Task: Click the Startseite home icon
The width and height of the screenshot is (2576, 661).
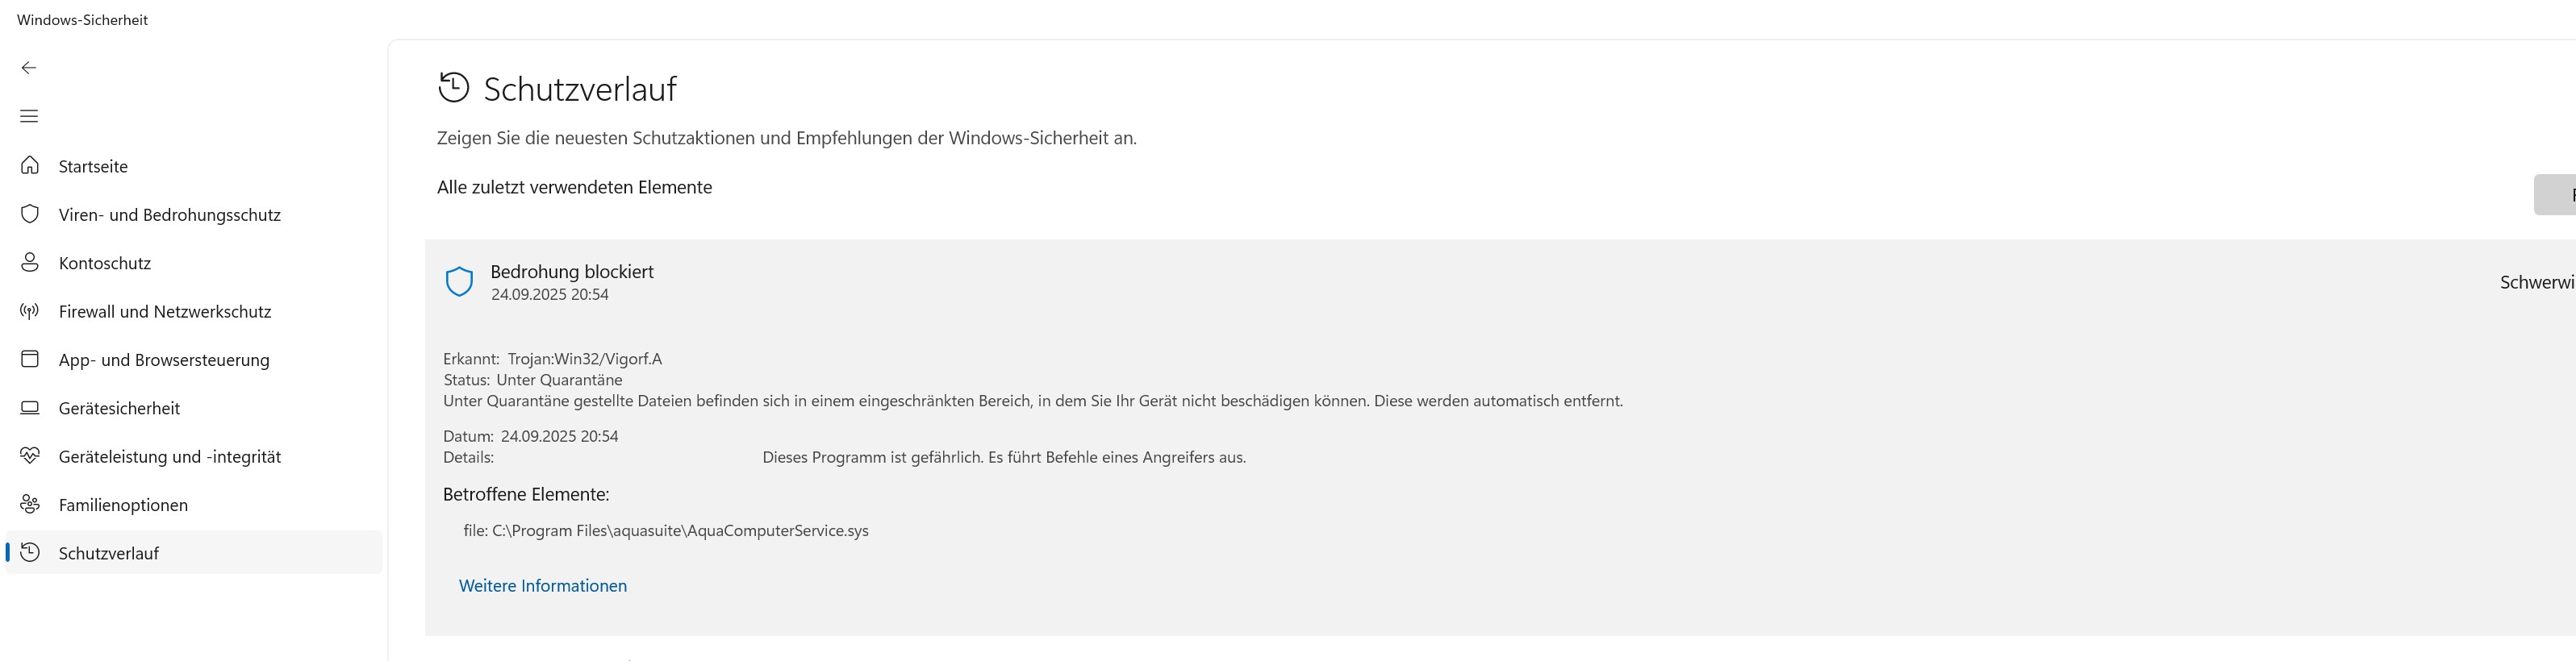Action: tap(30, 166)
